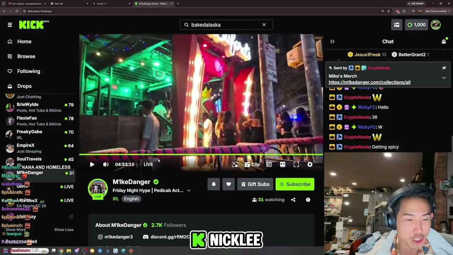Open the discord.gg invite link
The height and width of the screenshot is (255, 453).
point(166,237)
